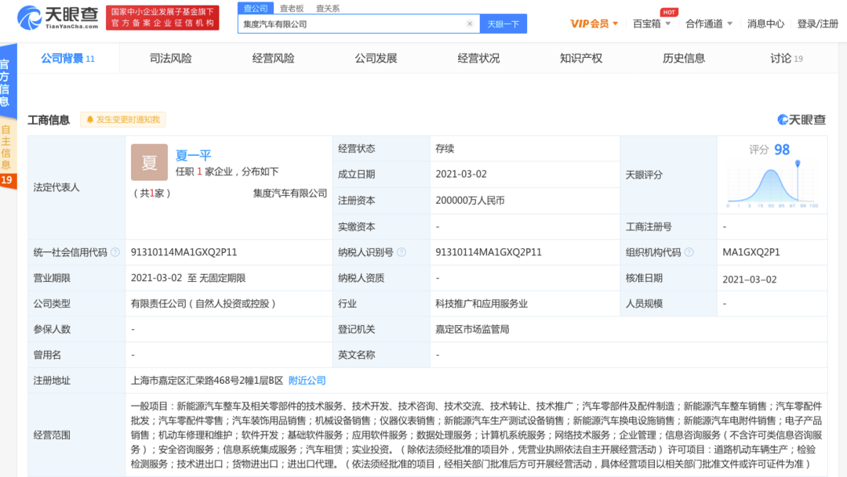Open the 知识产权 tab
This screenshot has width=847, height=477.
(581, 58)
